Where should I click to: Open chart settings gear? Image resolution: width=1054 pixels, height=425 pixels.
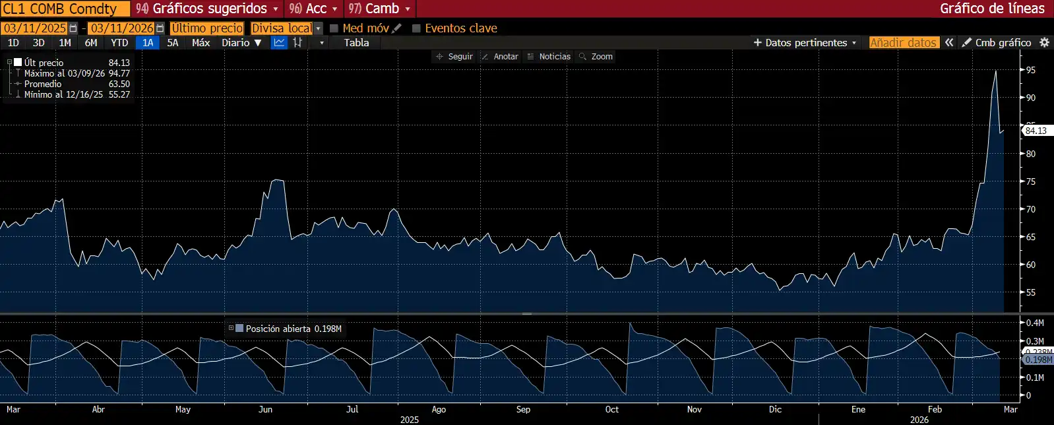point(1044,43)
